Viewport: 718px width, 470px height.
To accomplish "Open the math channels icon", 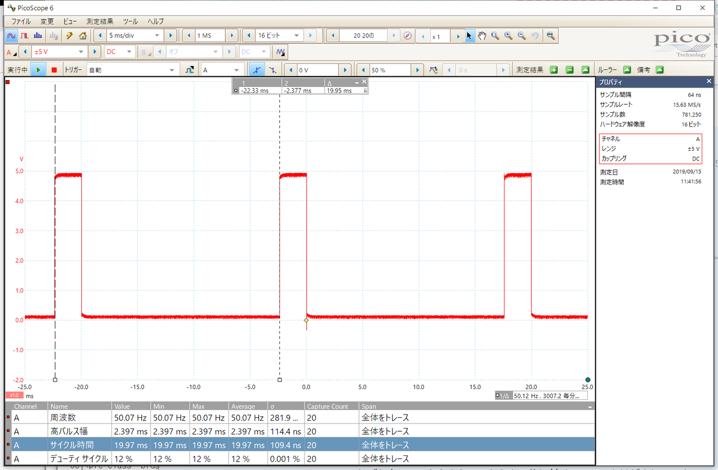I will click(280, 52).
